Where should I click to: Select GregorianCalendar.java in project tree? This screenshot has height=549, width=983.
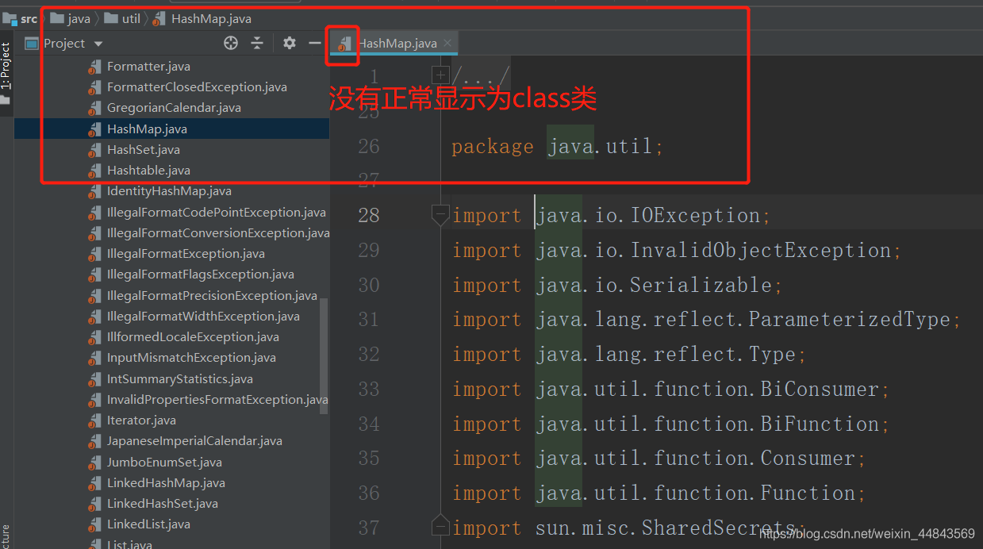coord(174,108)
